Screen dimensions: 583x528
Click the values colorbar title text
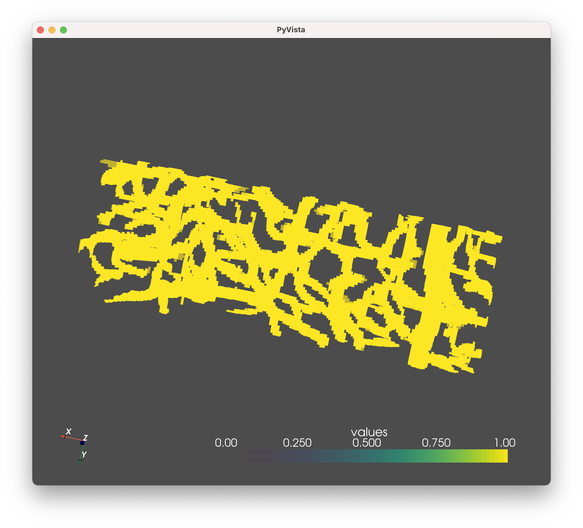370,433
